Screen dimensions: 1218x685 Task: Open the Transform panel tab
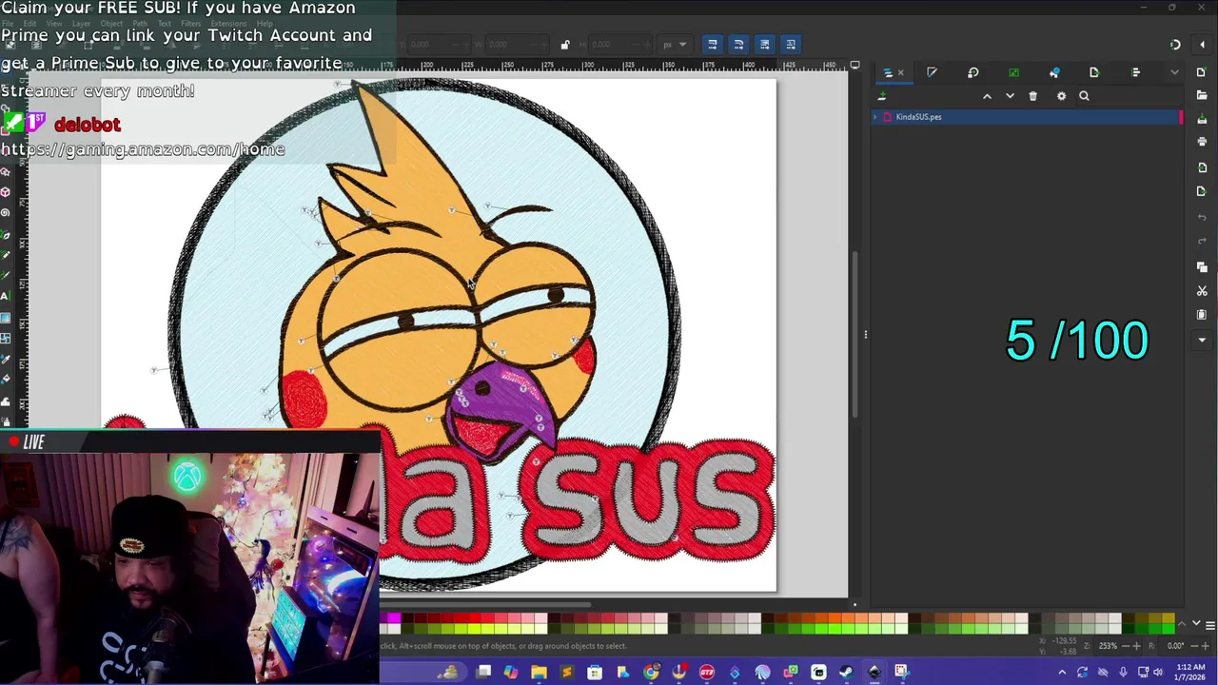(x=972, y=72)
